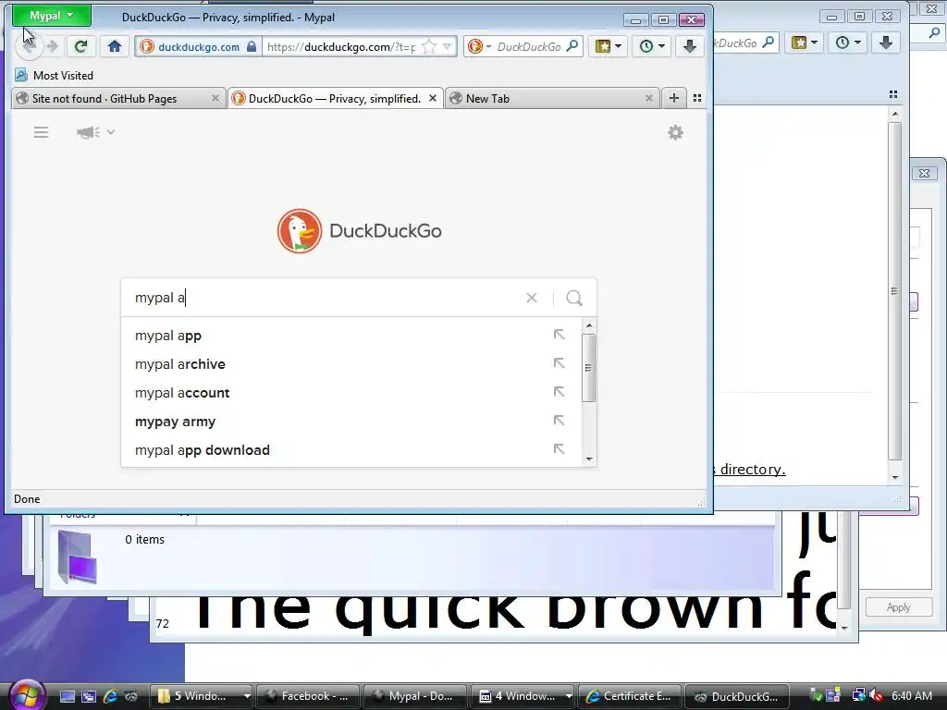Screen dimensions: 947x710
Task: Click the URL address field
Action: (x=342, y=46)
